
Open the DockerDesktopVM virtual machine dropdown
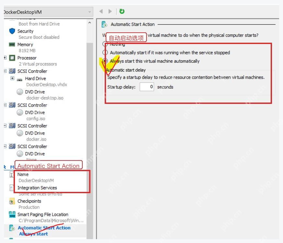tap(48, 12)
